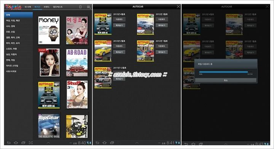274x149 pixels.
Task: Open the AB-ROAD magazine cover
Action: [77, 62]
